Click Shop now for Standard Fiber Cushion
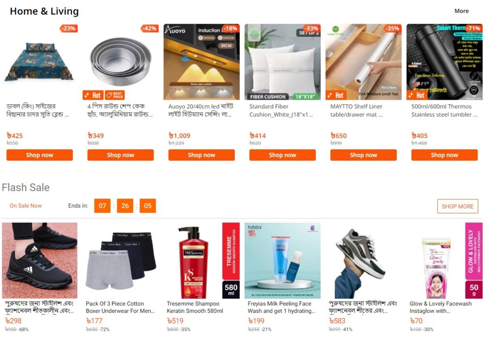The width and height of the screenshot is (496, 344). pos(282,155)
